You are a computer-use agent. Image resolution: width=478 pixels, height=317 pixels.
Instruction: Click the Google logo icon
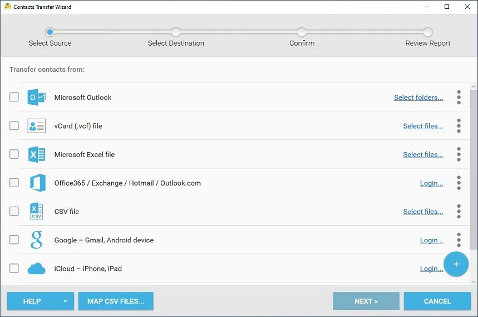click(36, 240)
